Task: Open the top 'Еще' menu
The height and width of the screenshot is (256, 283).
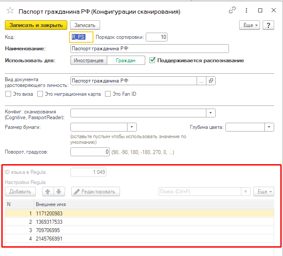Action: (x=251, y=25)
